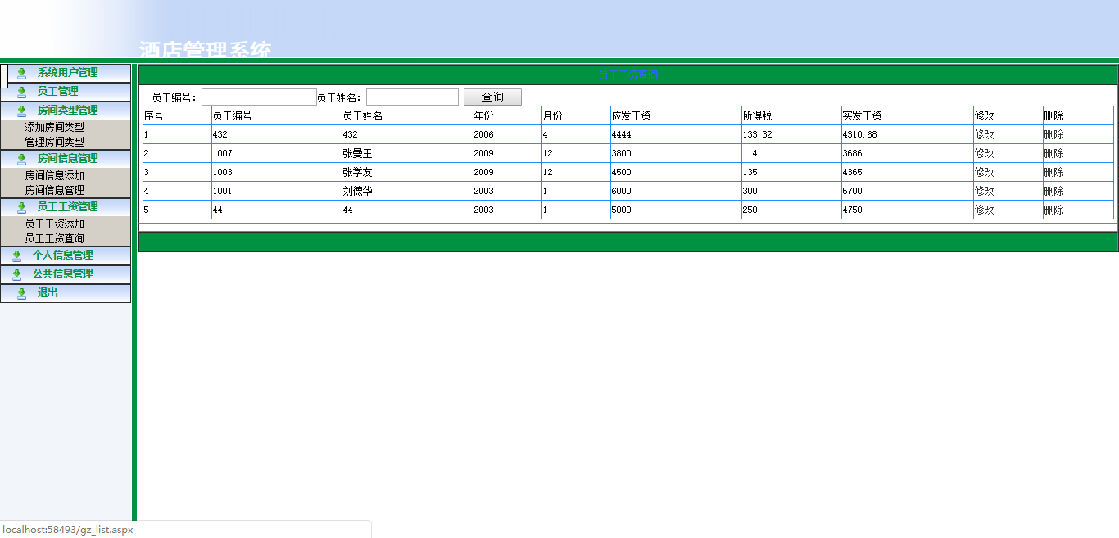The image size is (1119, 538).
Task: Click the net salary value 4310.68
Action: [x=860, y=134]
